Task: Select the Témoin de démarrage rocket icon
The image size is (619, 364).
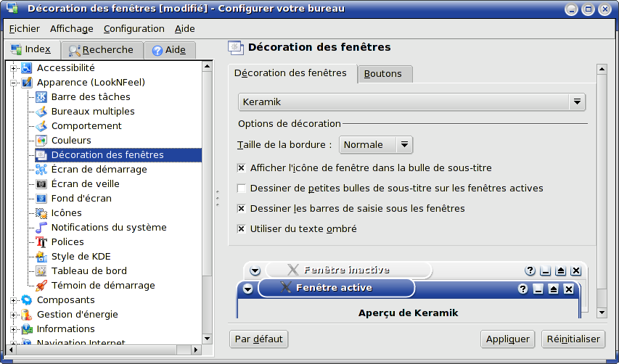Action: [x=41, y=285]
